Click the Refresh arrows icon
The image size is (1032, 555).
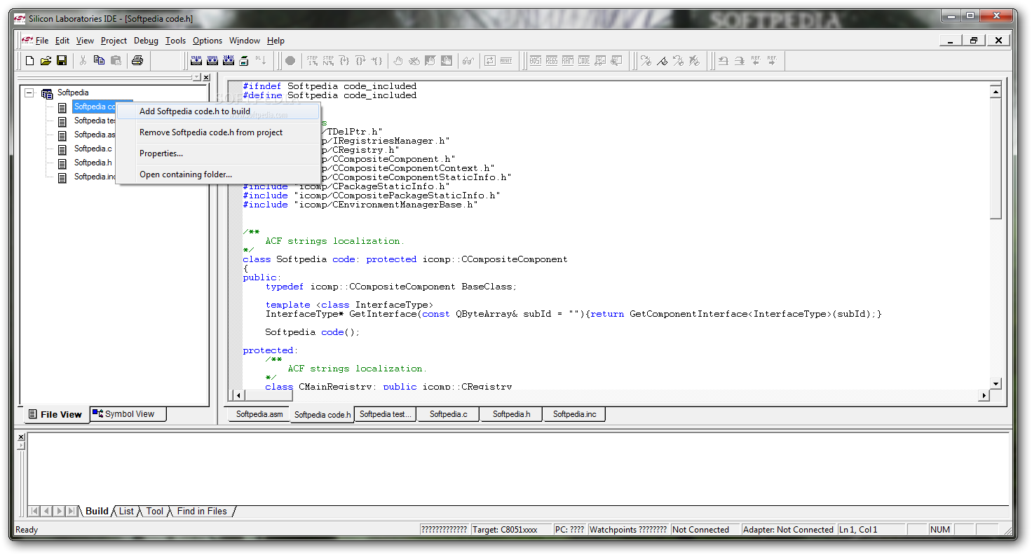coord(490,61)
